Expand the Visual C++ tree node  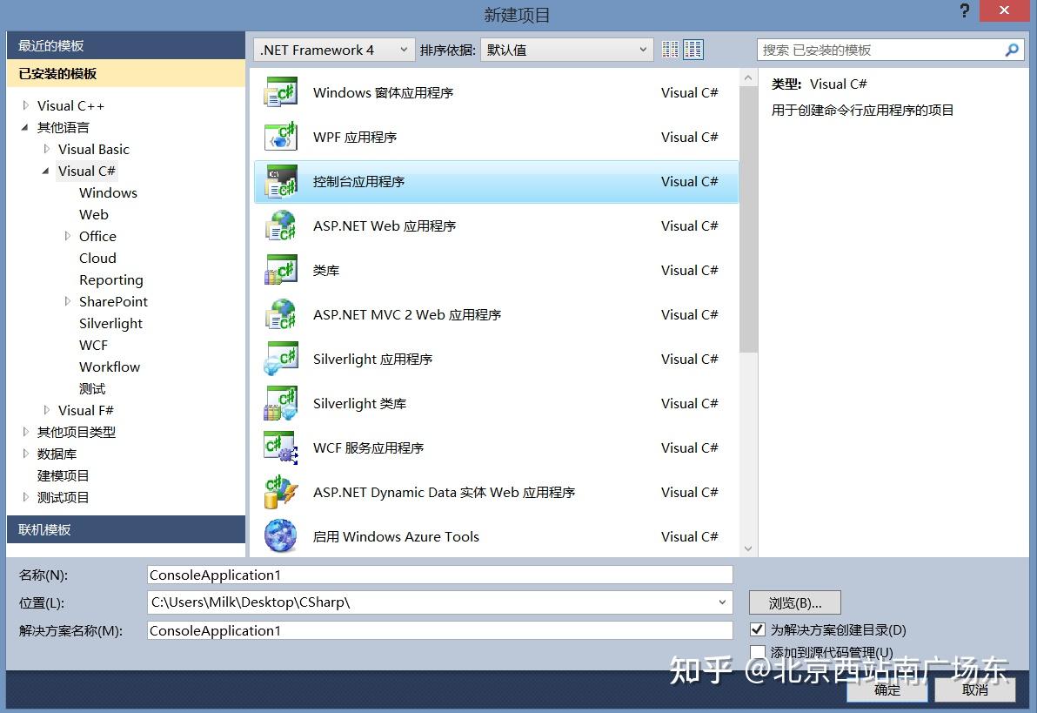pyautogui.click(x=26, y=105)
